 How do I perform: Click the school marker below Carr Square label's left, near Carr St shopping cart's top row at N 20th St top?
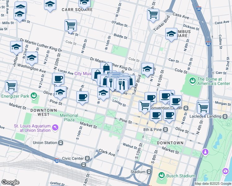50,5
